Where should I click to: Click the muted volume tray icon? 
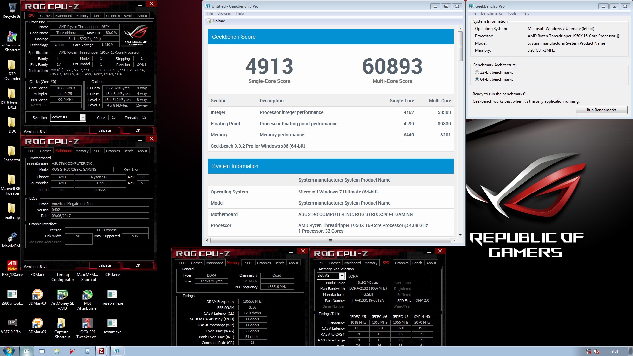pos(597,351)
